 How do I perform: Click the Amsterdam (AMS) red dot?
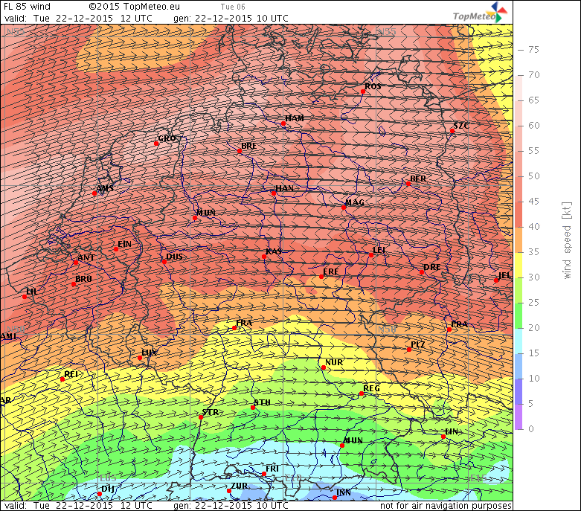(x=94, y=193)
